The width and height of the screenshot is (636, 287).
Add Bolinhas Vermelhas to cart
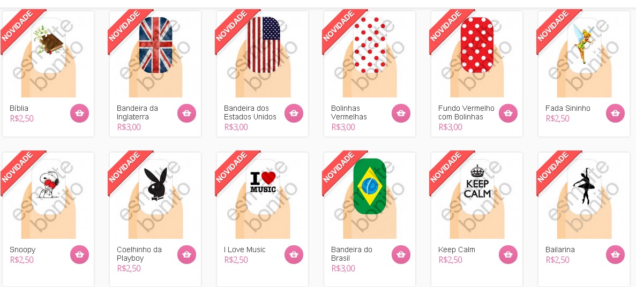point(401,113)
